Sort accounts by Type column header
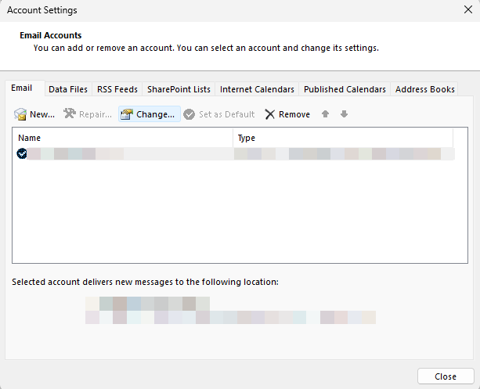The height and width of the screenshot is (389, 480). [343, 138]
